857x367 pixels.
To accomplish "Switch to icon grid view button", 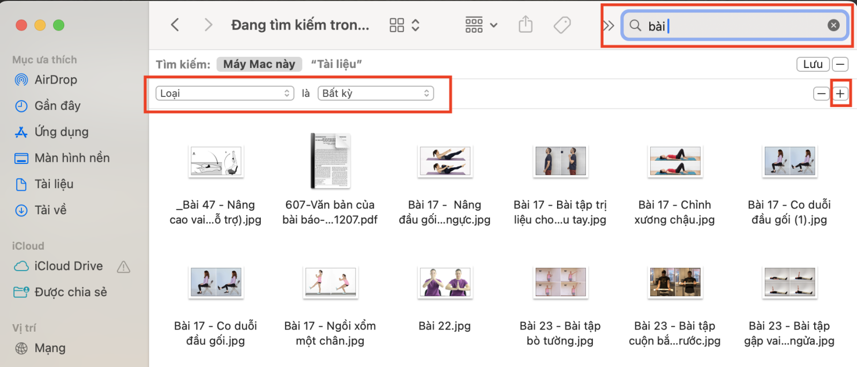I will [397, 25].
